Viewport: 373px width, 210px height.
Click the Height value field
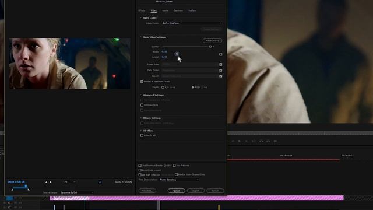164,57
